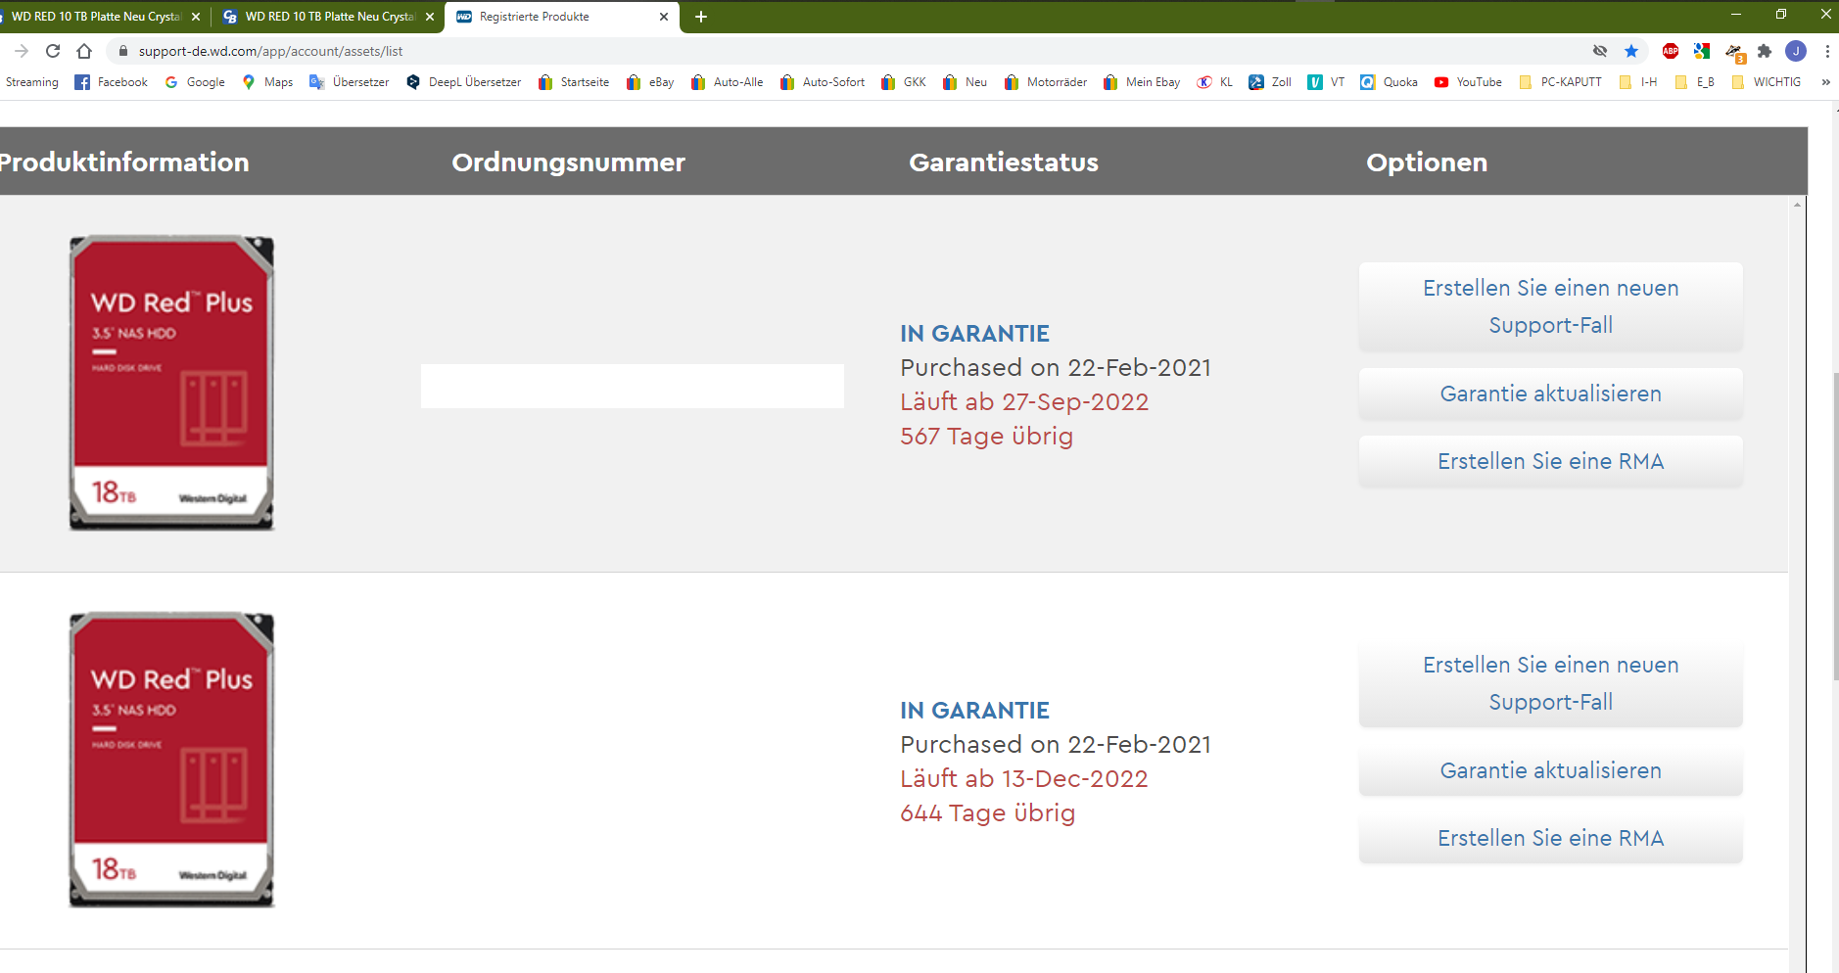Click the site lock icon in address bar

pos(122,51)
